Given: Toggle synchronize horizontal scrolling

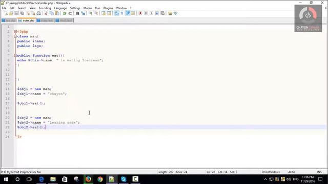Looking at the screenshot, I should (x=109, y=13).
